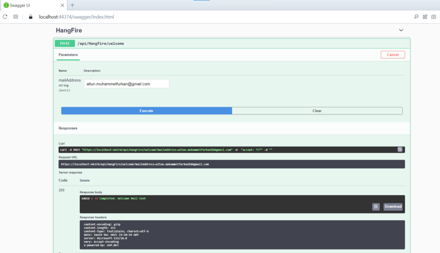Click the HangFire section heading
Image resolution: width=440 pixels, height=253 pixels.
tap(69, 30)
